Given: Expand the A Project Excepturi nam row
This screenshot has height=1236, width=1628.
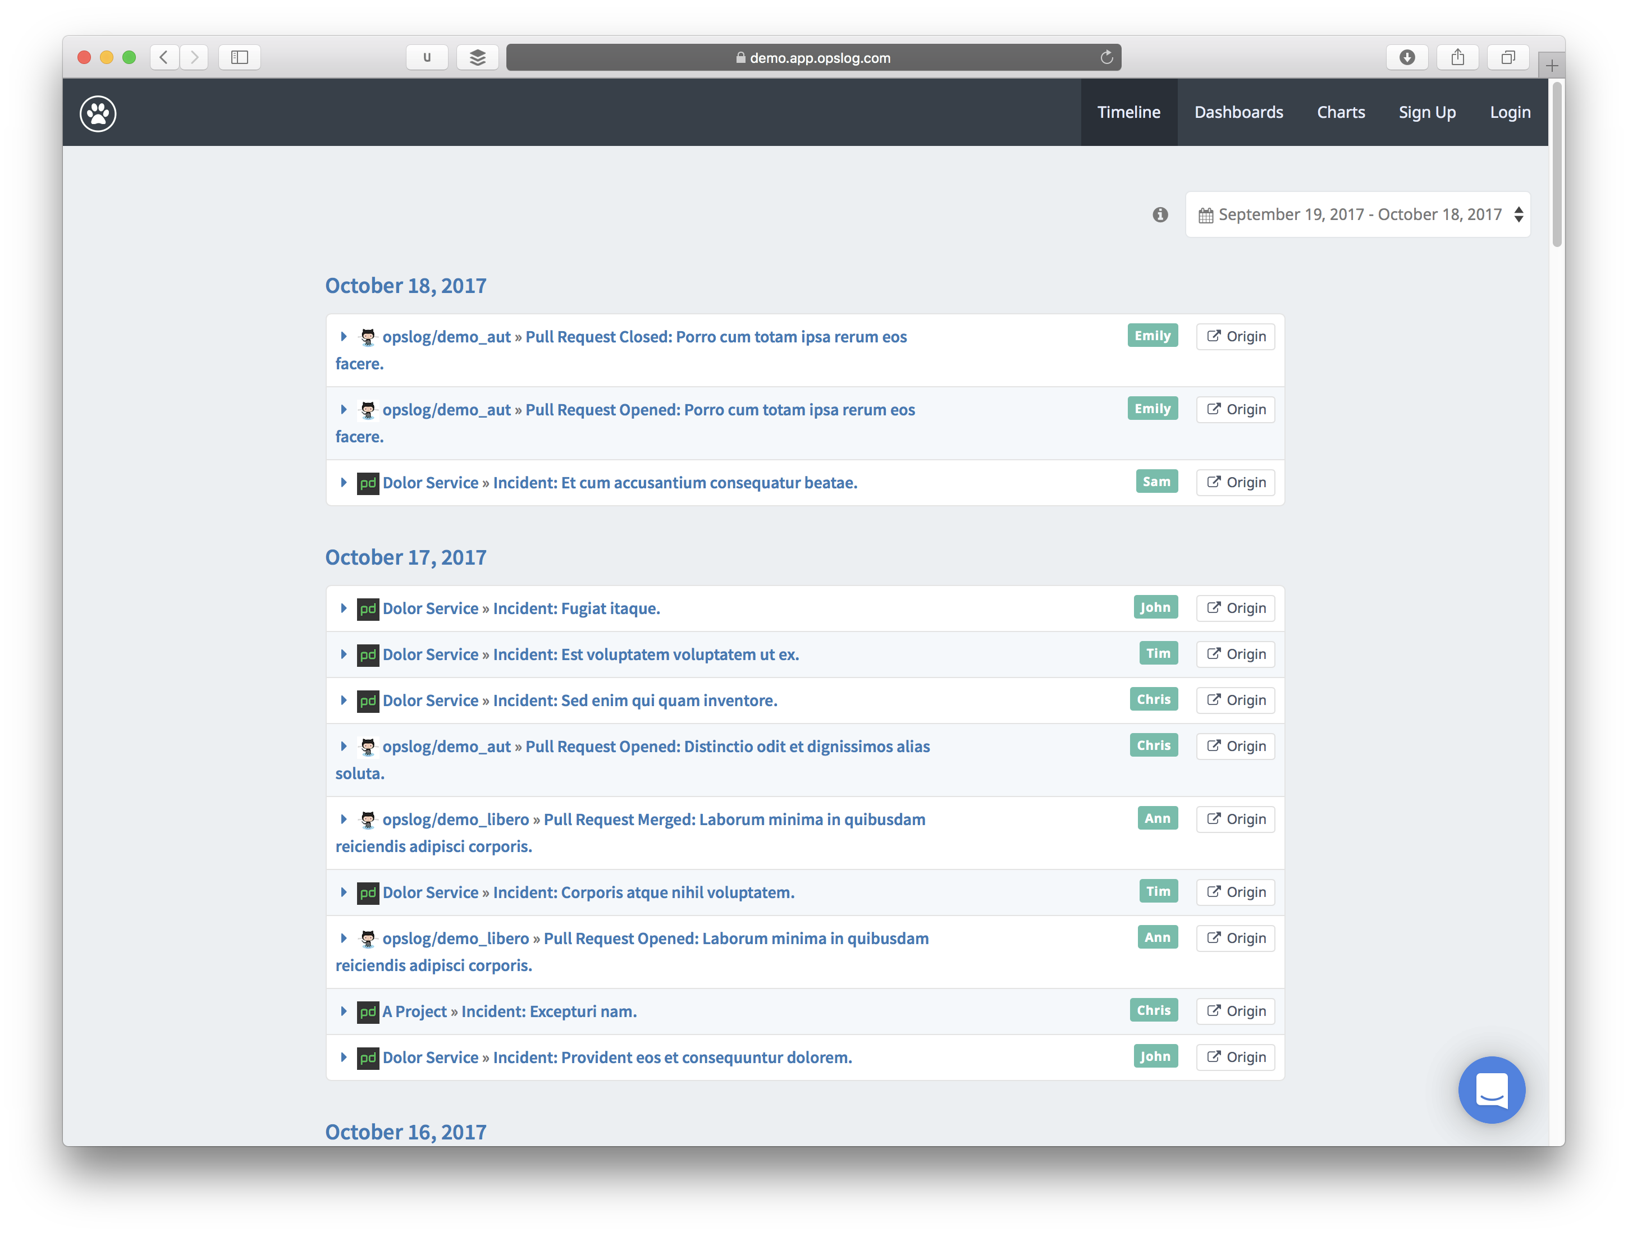Looking at the screenshot, I should [x=344, y=1011].
